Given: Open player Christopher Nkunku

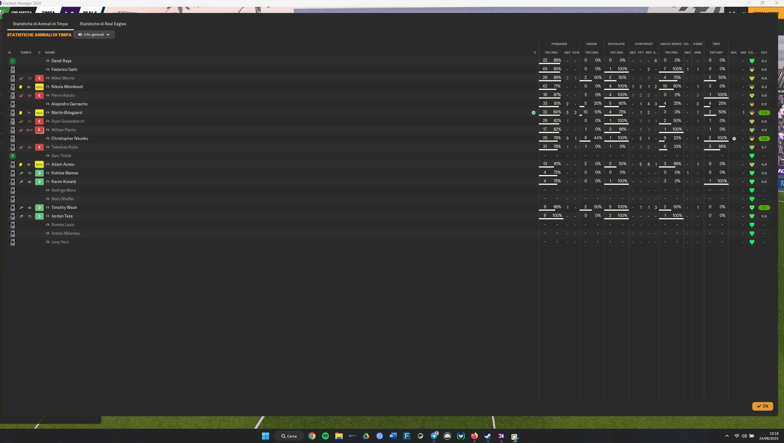Looking at the screenshot, I should 70,139.
